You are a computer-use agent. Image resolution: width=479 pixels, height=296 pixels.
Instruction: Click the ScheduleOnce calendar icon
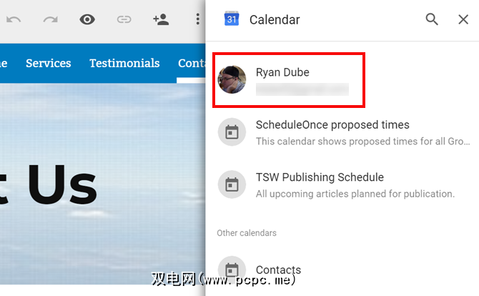[x=232, y=132]
